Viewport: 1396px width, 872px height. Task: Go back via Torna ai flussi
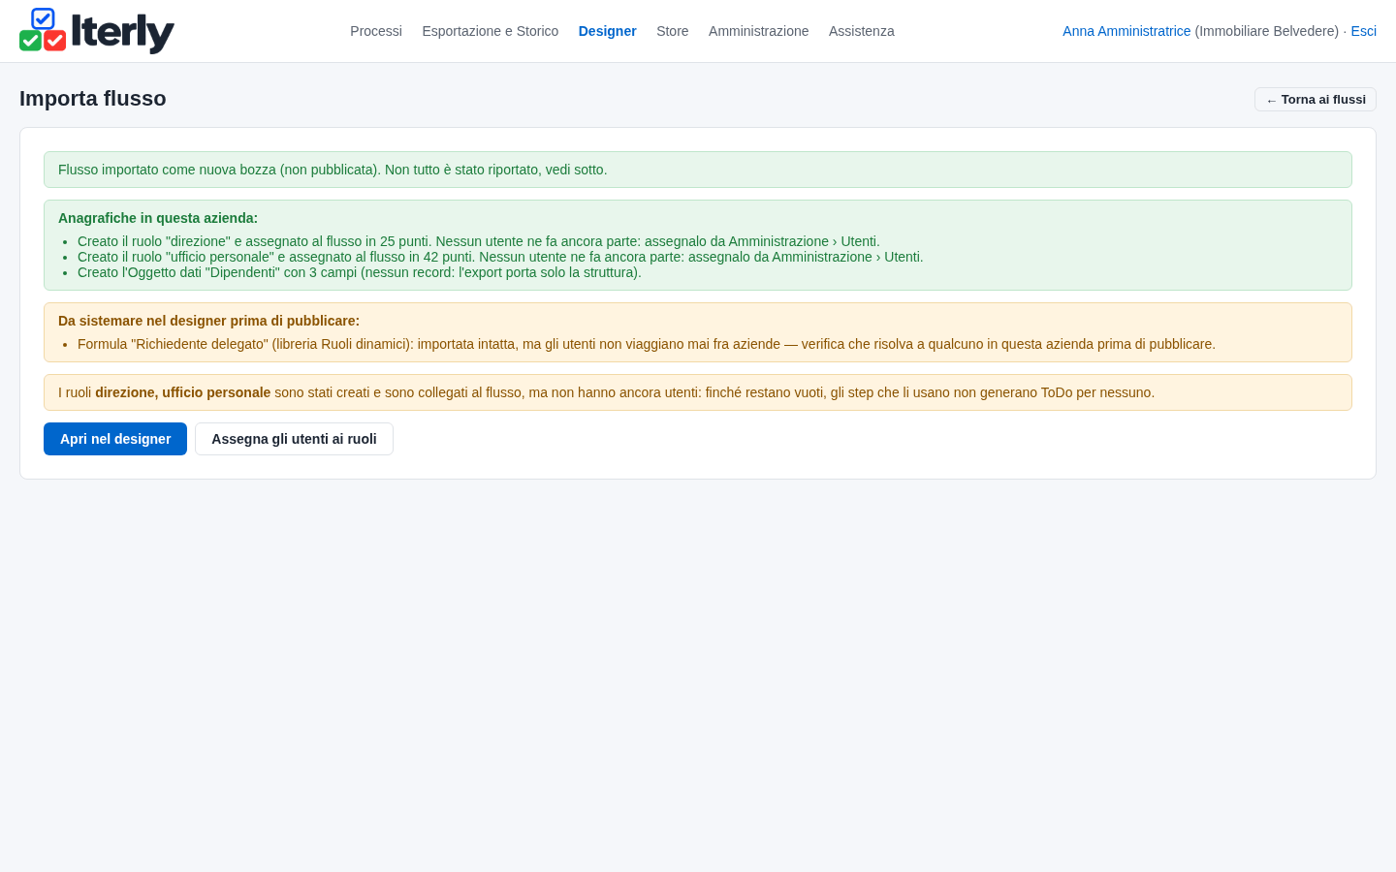pyautogui.click(x=1316, y=100)
